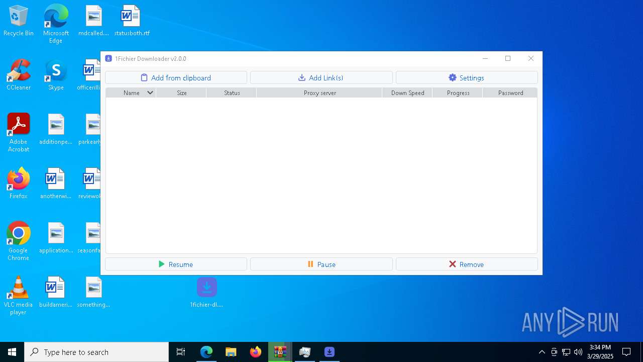The image size is (643, 362).
Task: Click the Proxy server column header
Action: 319,93
